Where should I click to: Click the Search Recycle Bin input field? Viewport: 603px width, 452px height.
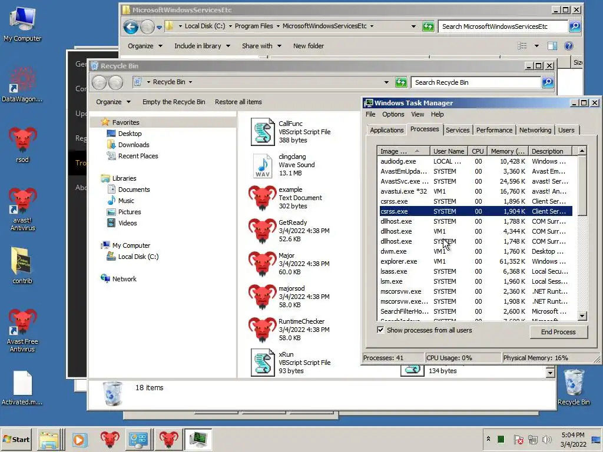[x=476, y=82]
